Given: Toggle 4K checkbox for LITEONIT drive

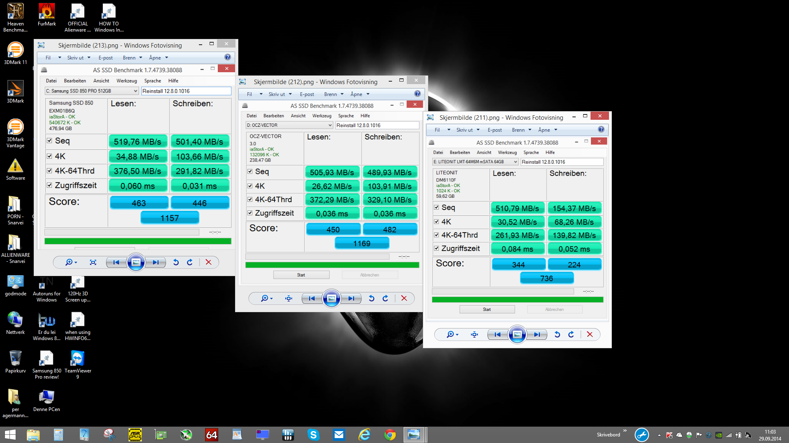Looking at the screenshot, I should [436, 221].
